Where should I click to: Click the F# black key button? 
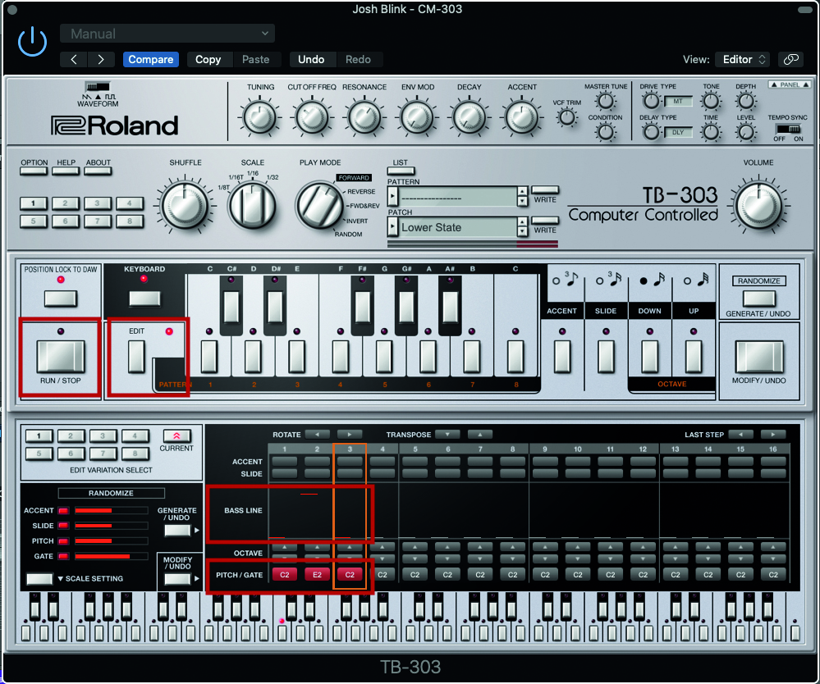pos(363,307)
